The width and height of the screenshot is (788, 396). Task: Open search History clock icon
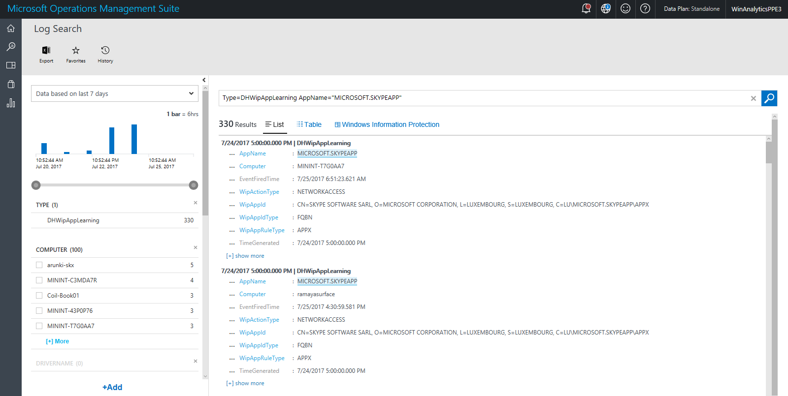pos(105,54)
